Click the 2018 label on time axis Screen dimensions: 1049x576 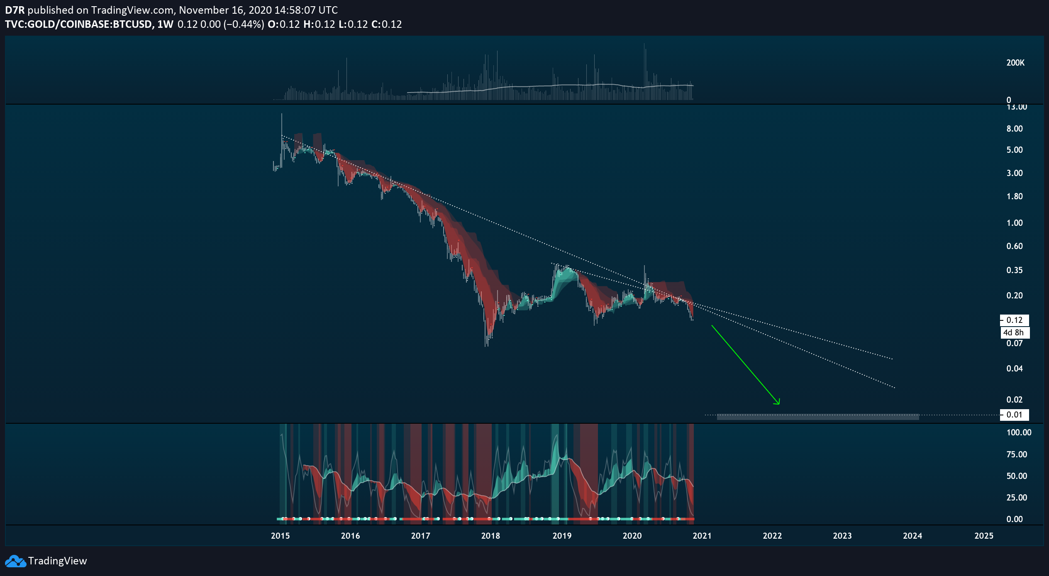coord(491,536)
